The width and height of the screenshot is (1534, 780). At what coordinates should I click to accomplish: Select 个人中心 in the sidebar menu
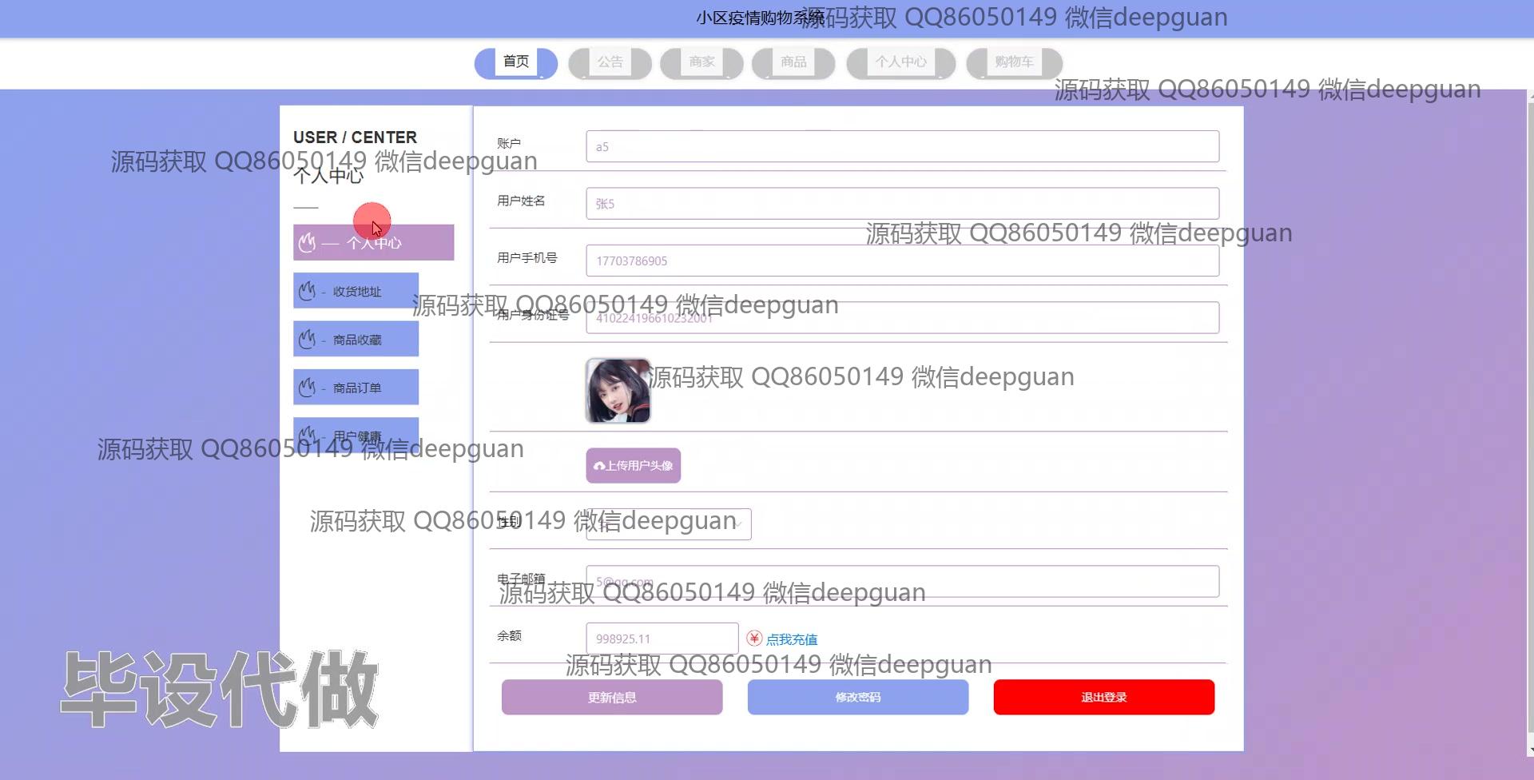point(373,242)
